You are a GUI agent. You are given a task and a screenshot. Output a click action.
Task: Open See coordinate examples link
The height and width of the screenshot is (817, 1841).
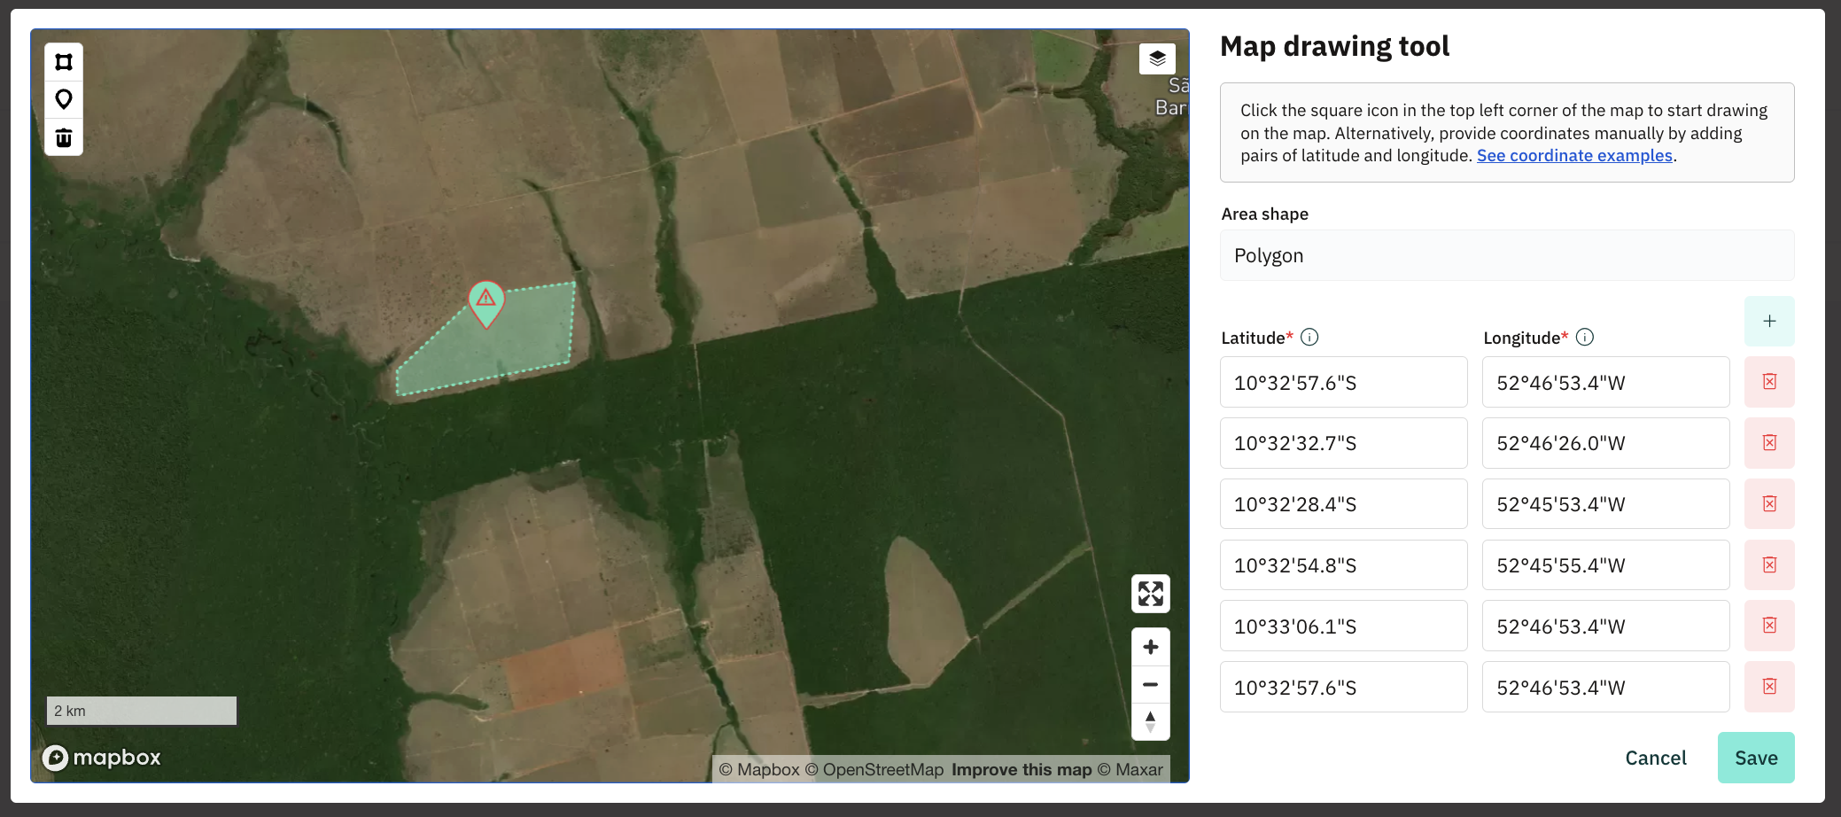pos(1574,156)
